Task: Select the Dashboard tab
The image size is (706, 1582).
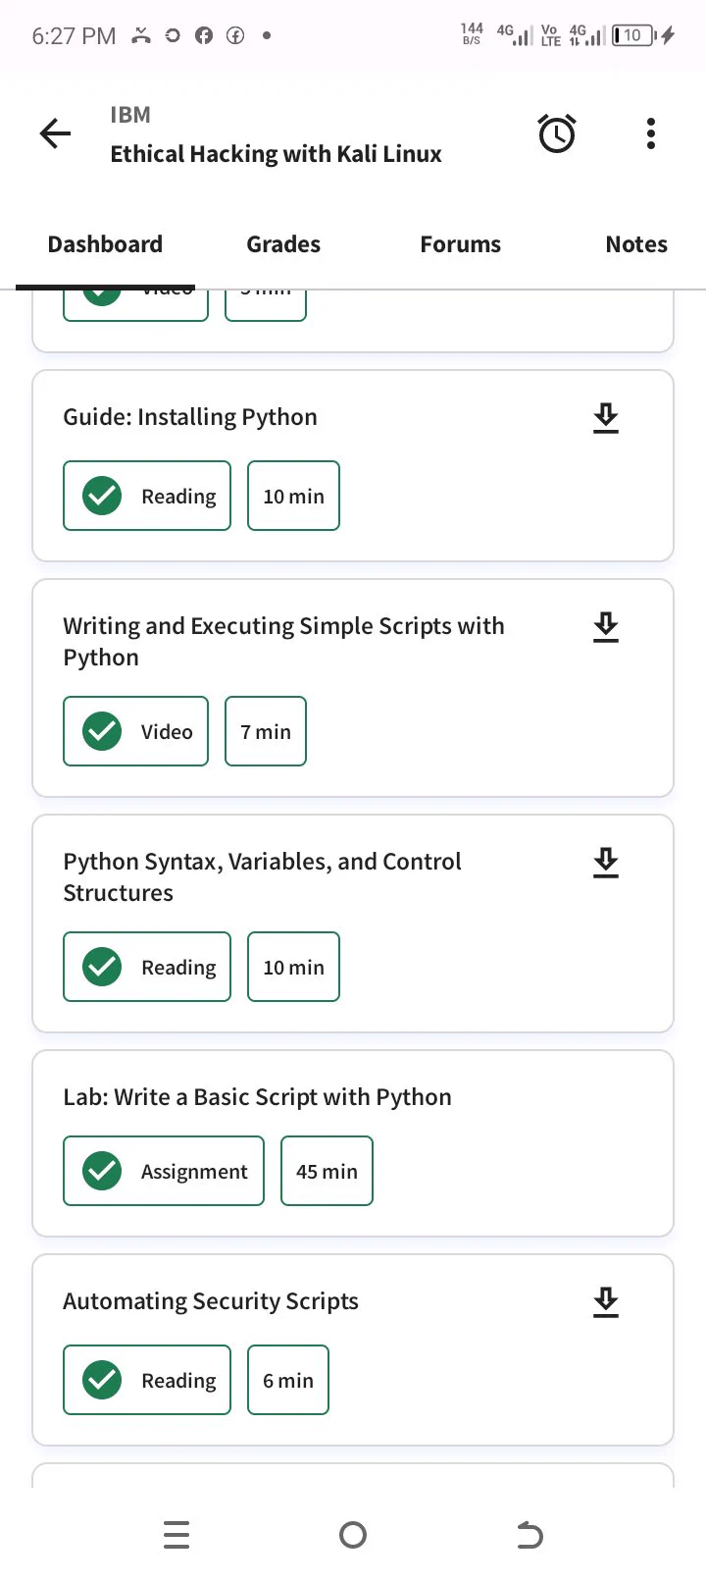Action: click(x=105, y=244)
